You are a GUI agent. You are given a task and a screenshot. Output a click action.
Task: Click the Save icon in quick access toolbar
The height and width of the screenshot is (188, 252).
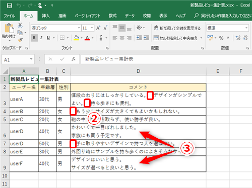click(10, 6)
